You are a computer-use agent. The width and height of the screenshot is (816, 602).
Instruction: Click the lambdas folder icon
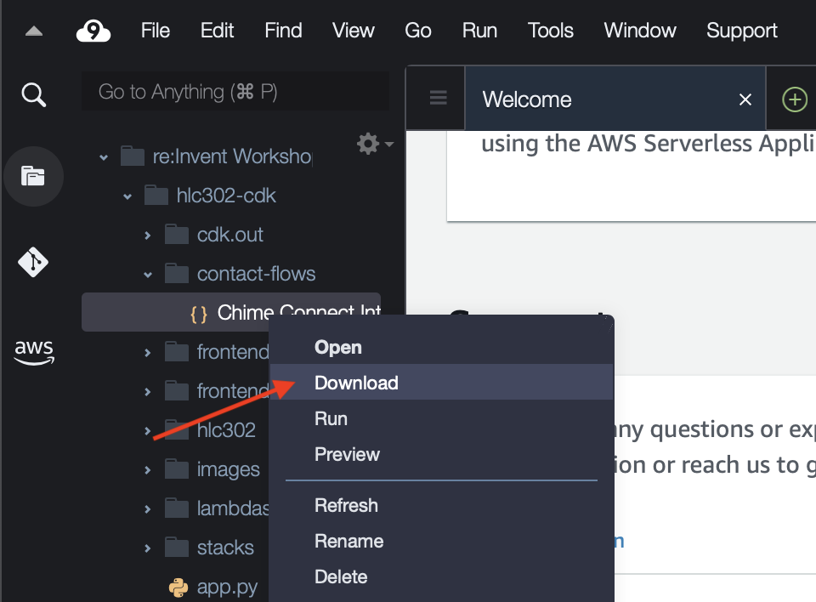[x=177, y=508]
